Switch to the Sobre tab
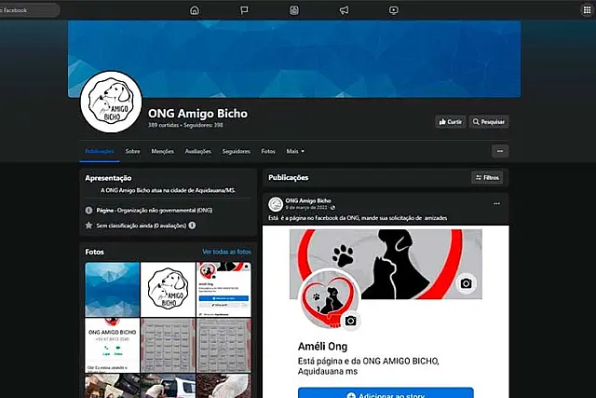 click(x=132, y=151)
